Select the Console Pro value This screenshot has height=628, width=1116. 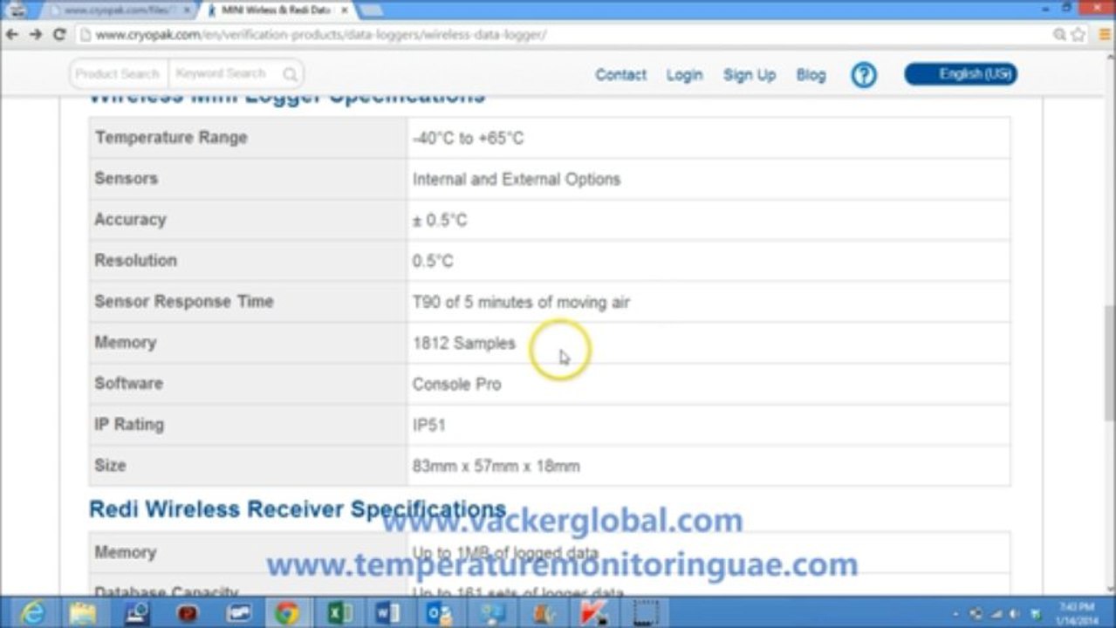coord(456,385)
